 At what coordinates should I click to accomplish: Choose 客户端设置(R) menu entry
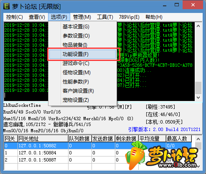coord(82,91)
